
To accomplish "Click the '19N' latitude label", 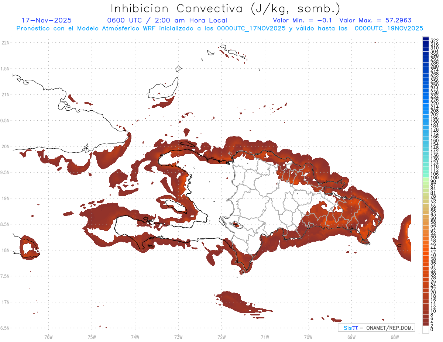I will pyautogui.click(x=5, y=198).
